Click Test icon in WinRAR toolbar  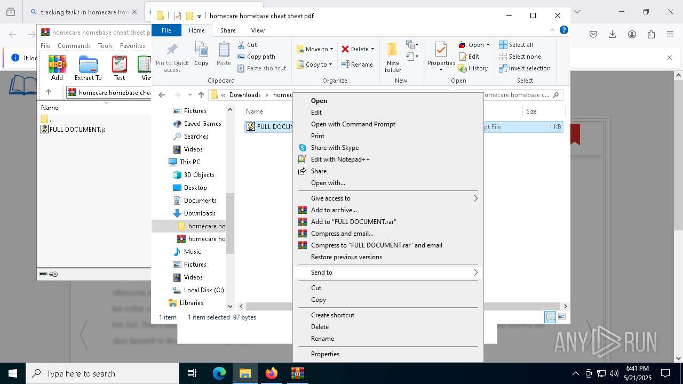pyautogui.click(x=120, y=68)
